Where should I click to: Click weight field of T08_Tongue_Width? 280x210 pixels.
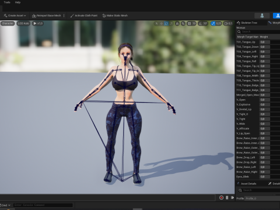click(x=265, y=76)
